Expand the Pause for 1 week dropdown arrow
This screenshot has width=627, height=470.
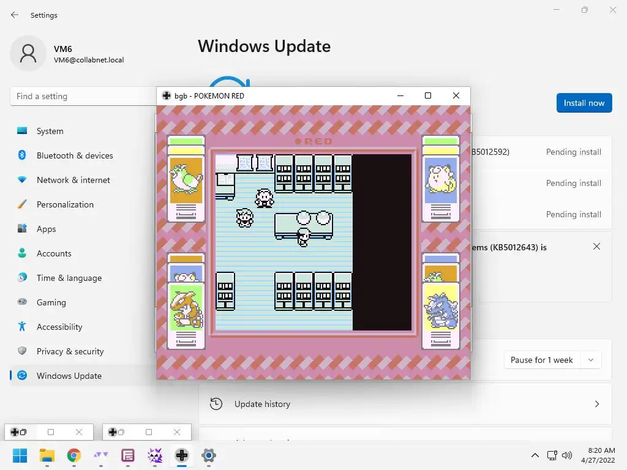click(x=591, y=360)
